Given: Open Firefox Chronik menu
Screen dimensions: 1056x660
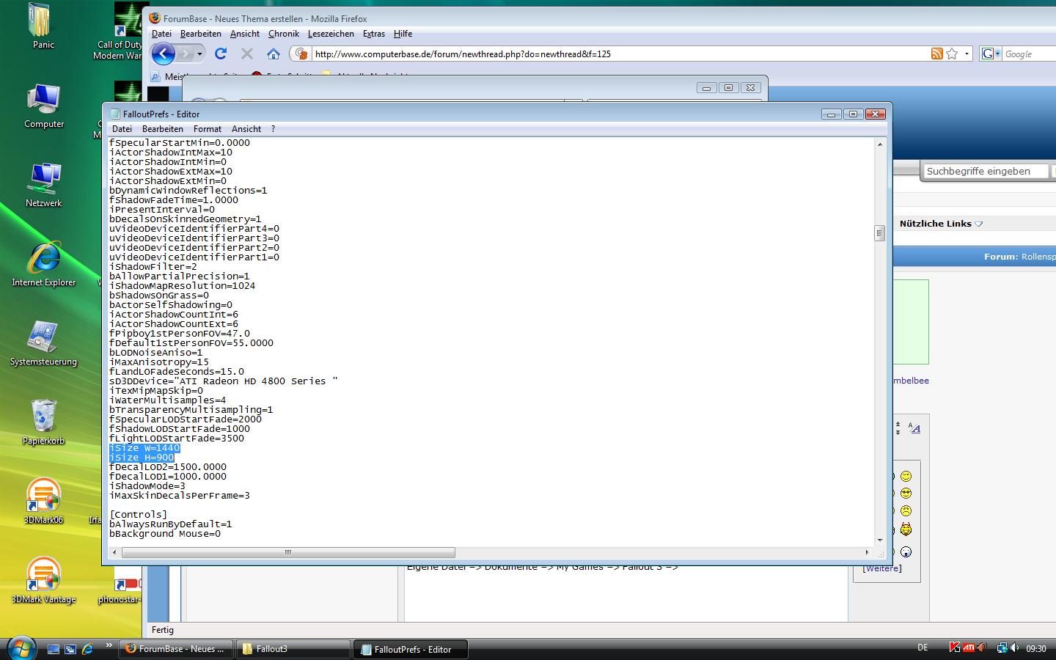Looking at the screenshot, I should coord(284,34).
